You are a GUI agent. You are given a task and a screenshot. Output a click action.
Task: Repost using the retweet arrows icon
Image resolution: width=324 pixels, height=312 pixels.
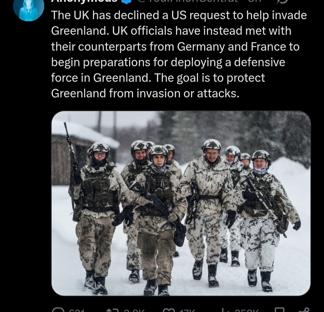click(x=112, y=310)
